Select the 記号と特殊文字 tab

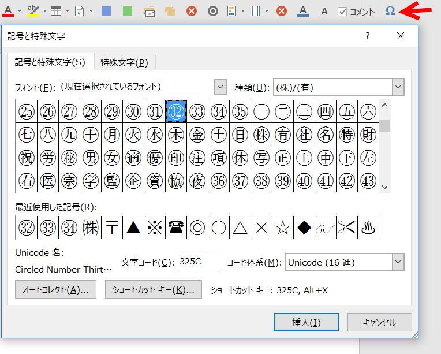50,62
